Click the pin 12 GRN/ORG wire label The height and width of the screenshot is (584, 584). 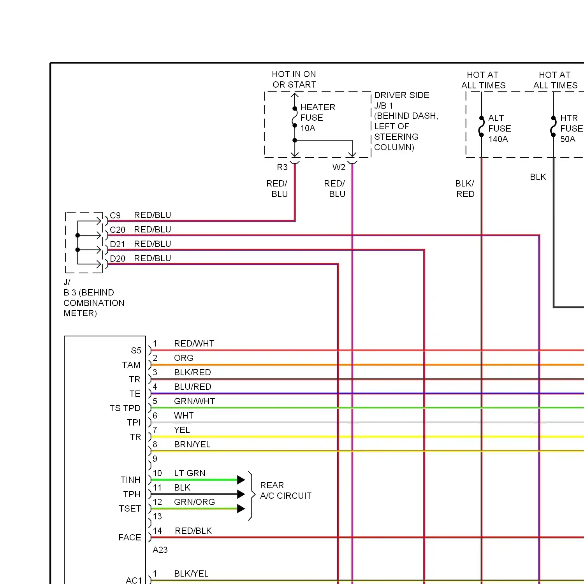195,502
